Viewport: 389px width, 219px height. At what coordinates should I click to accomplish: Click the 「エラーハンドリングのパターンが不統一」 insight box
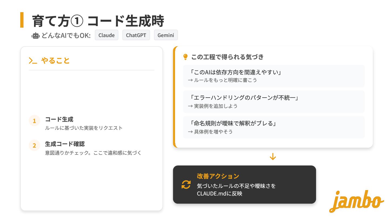[274, 101]
